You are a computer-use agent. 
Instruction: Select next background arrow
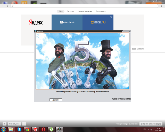pyautogui.click(x=24, y=124)
